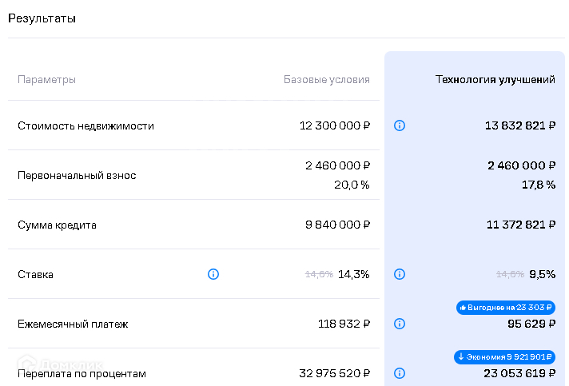Click thumbs-up icon in the Выгоднее badge
This screenshot has height=386, width=569.
(x=463, y=308)
